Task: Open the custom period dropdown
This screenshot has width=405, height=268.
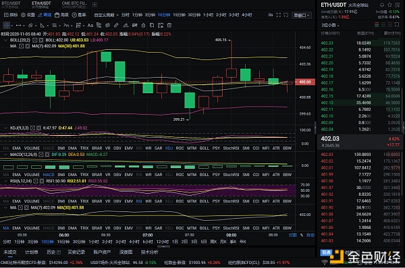Action: click(106, 15)
